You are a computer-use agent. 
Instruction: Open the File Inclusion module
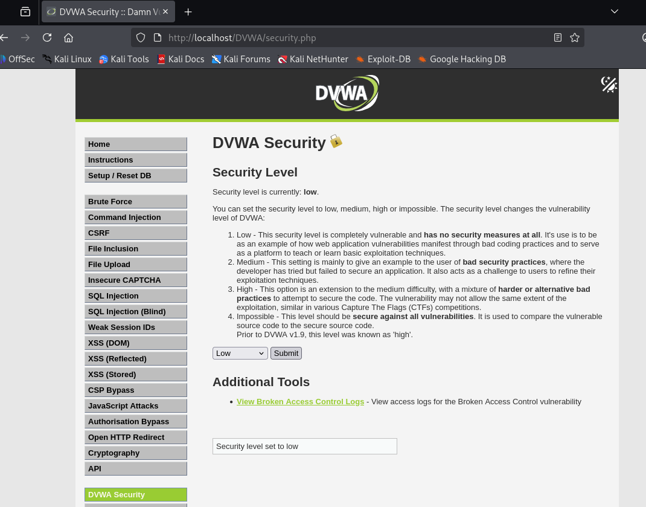click(x=136, y=248)
